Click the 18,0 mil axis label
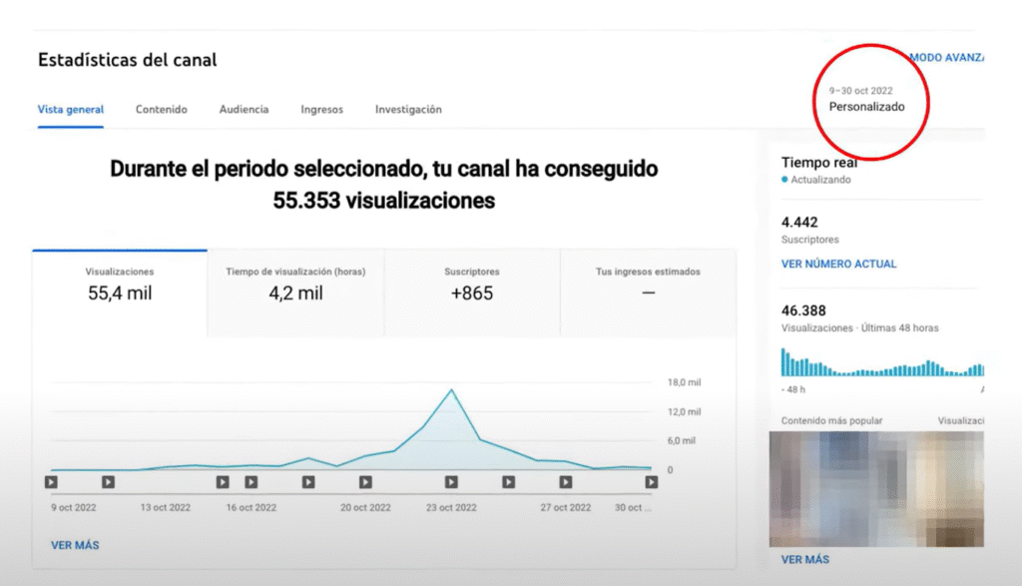Image resolution: width=1022 pixels, height=586 pixels. click(684, 382)
